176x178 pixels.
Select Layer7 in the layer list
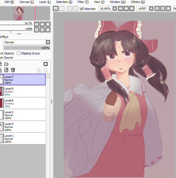pos(23,79)
